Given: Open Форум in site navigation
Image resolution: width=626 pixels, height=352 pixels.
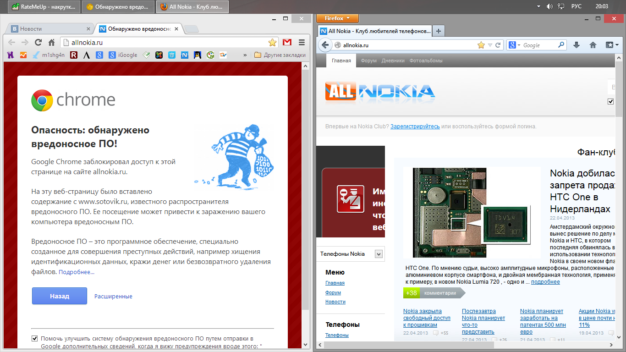Looking at the screenshot, I should click(368, 60).
